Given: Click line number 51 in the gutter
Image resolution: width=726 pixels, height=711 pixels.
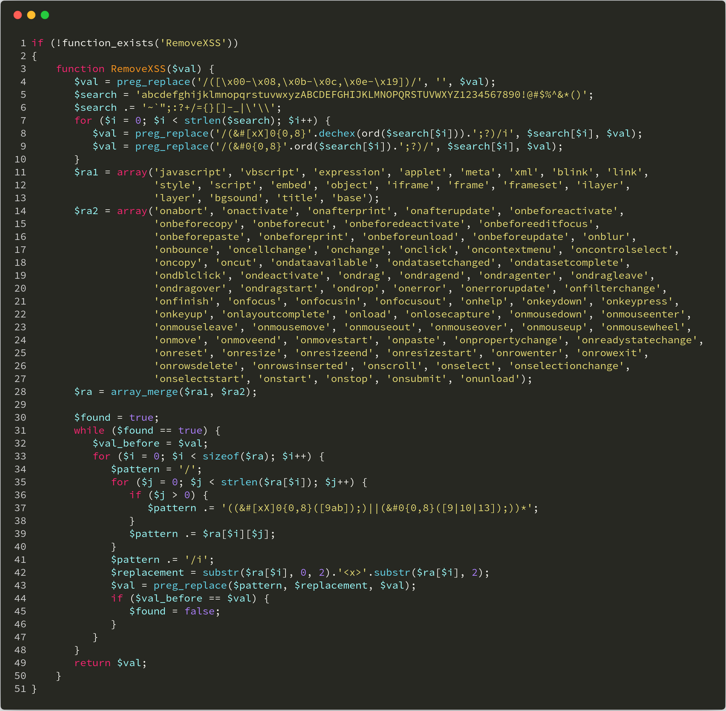Looking at the screenshot, I should click(20, 689).
